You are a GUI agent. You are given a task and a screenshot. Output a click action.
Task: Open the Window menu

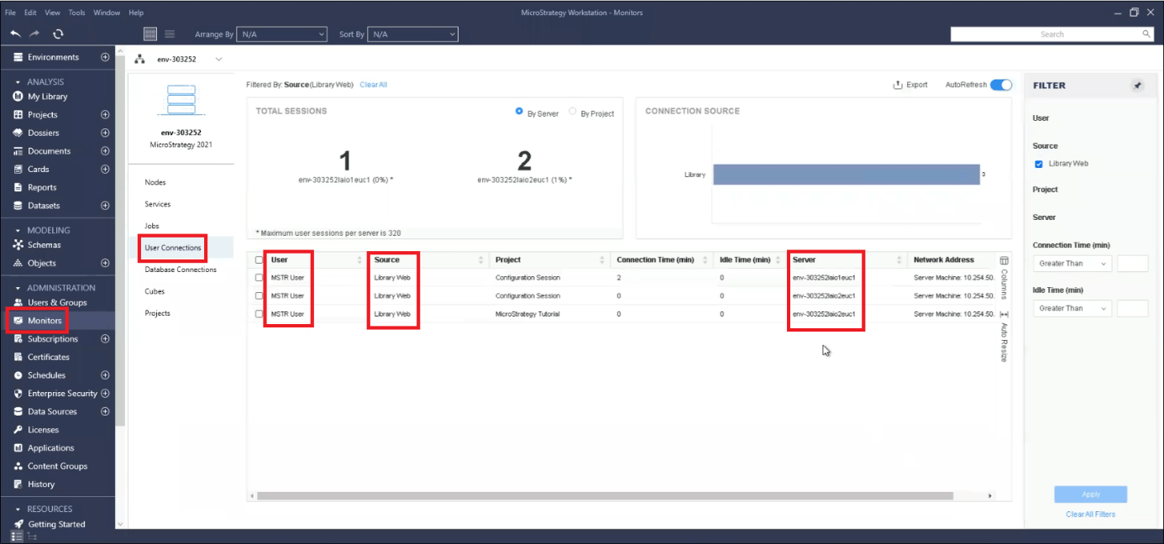tap(107, 13)
